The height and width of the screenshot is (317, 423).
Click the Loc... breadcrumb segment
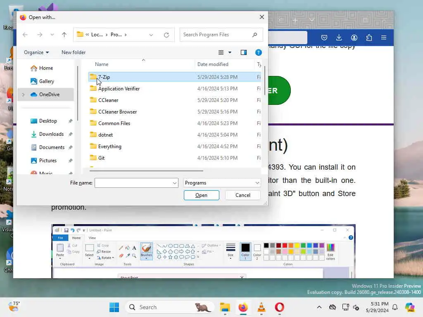click(x=97, y=35)
